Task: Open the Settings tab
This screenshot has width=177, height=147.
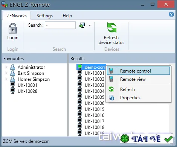Action: point(44,16)
